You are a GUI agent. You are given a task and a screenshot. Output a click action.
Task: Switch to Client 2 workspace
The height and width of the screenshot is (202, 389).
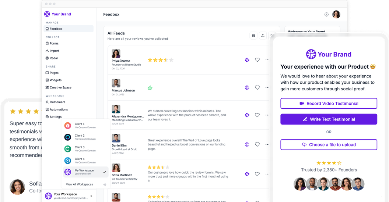coord(86,137)
